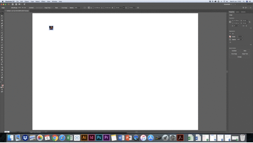Click the Crop Image quick action button
Viewport: 253px width, 143px height.
tap(234, 54)
